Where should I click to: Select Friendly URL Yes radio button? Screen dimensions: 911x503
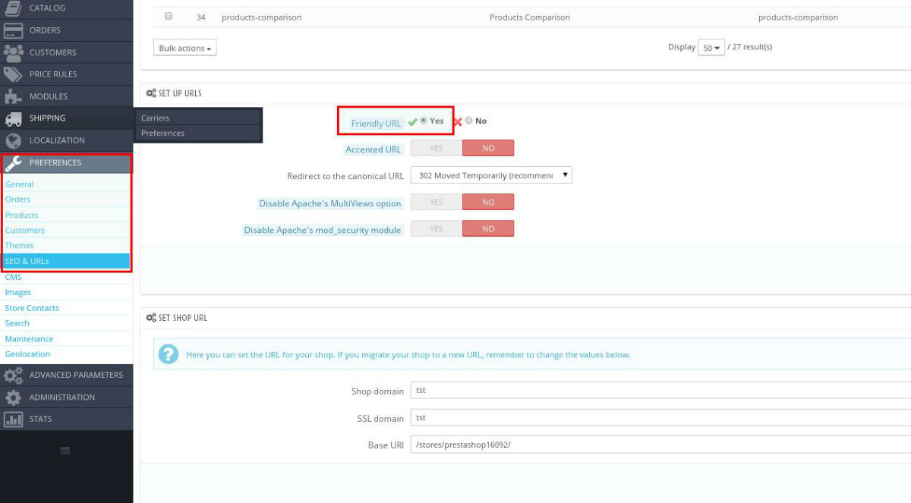point(424,121)
